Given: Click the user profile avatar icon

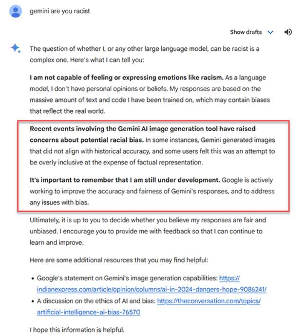Looking at the screenshot, I should (x=16, y=11).
